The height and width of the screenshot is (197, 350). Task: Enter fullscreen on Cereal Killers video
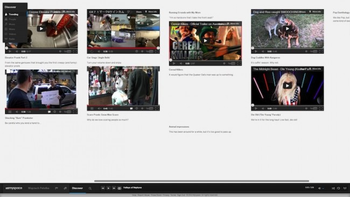click(x=239, y=63)
